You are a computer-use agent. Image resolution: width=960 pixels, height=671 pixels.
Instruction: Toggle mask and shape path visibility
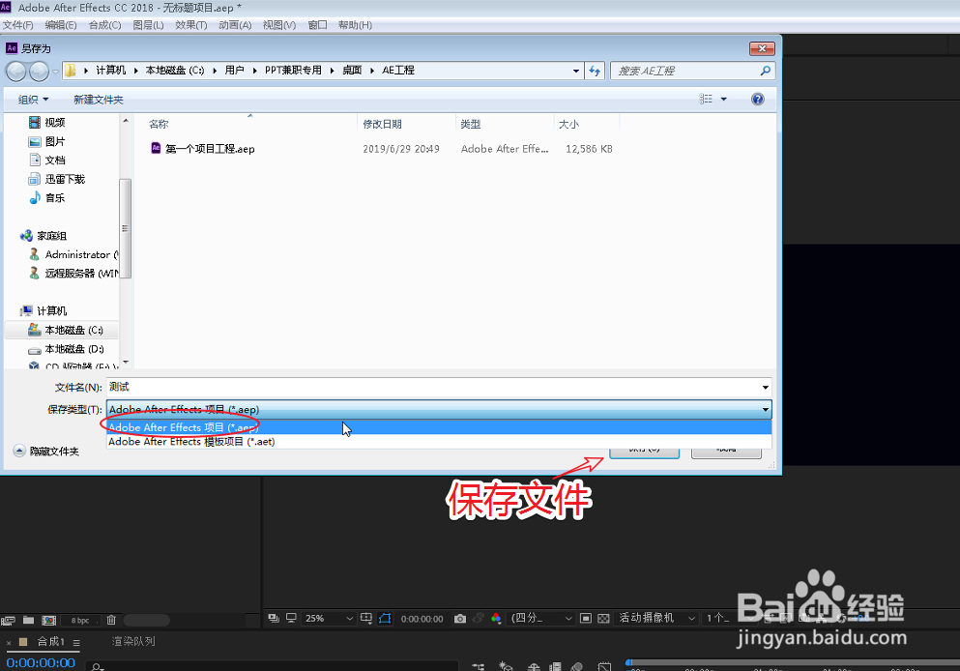[x=385, y=619]
